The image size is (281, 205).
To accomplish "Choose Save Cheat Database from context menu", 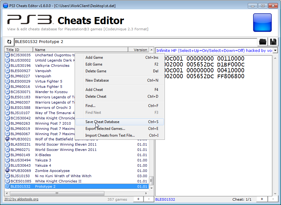I will 102,122.
